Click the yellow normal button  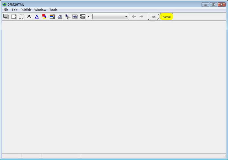(x=166, y=17)
